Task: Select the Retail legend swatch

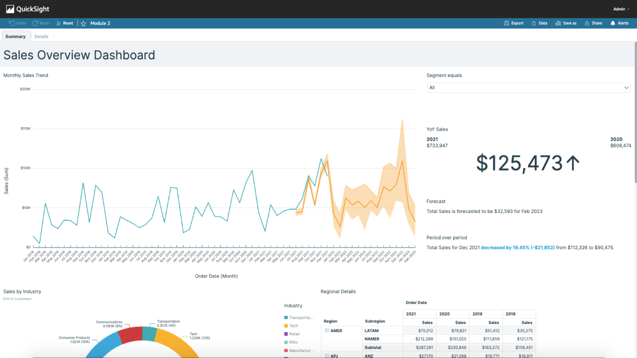Action: point(286,334)
